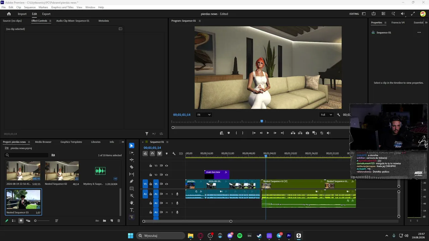The width and height of the screenshot is (429, 241).
Task: Click Mark Out in Program Monitor
Action: tap(243, 133)
